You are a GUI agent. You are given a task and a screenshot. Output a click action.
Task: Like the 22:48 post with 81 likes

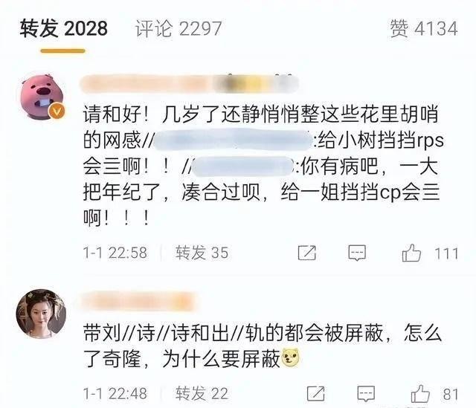420,393
